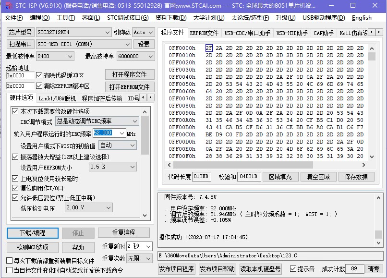Open 编程(O) menu
The width and height of the screenshot is (387, 278).
pos(40,18)
